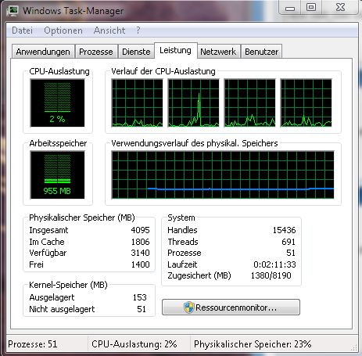Image resolution: width=362 pixels, height=356 pixels.
Task: Click the Handles label
Action: point(182,230)
